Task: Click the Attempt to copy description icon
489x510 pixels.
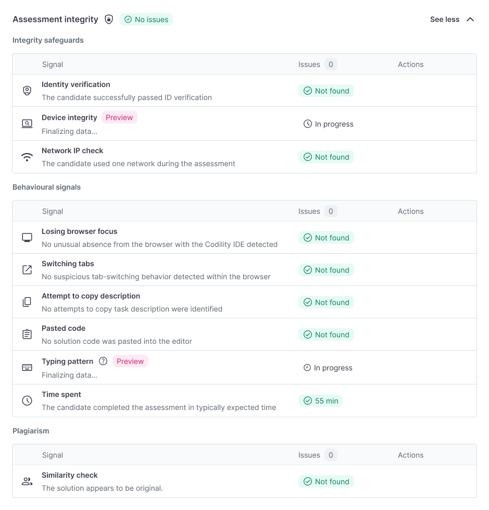Action: (27, 302)
